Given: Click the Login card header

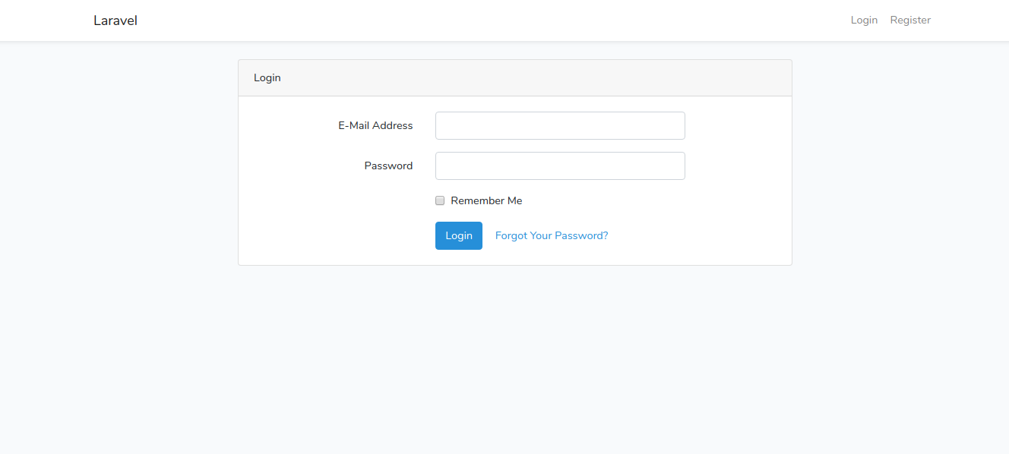Looking at the screenshot, I should (267, 77).
